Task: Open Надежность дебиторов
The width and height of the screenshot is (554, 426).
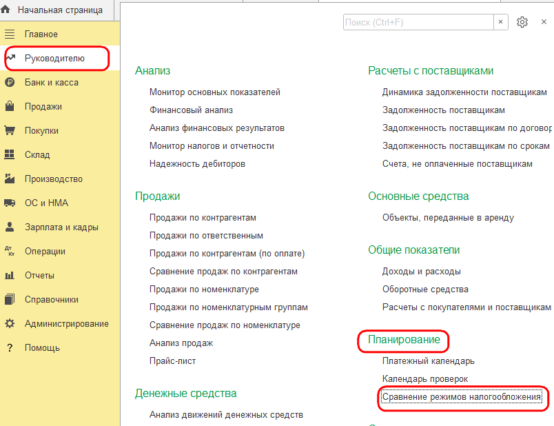Action: point(197,163)
